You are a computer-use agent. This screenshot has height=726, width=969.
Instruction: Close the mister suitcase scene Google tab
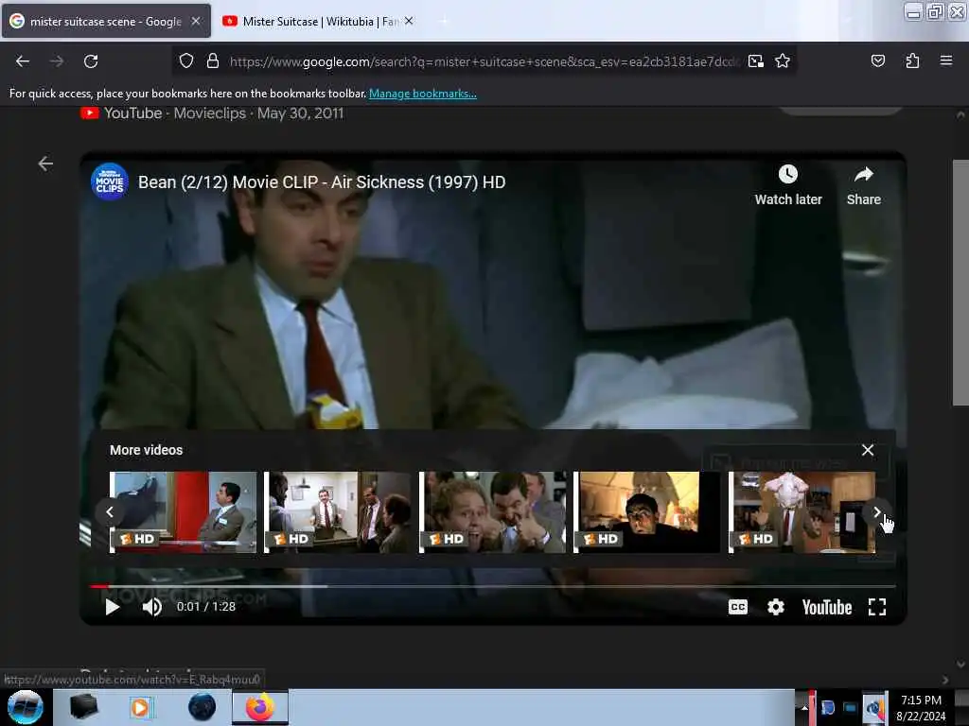[196, 21]
